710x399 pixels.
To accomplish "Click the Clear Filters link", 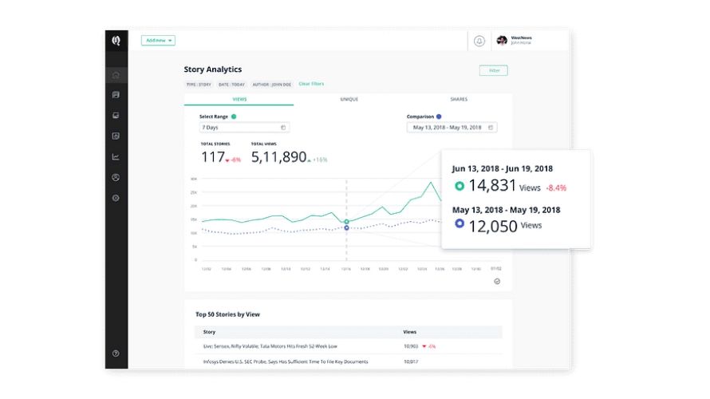I will (x=311, y=84).
